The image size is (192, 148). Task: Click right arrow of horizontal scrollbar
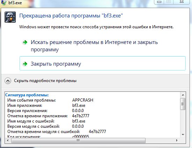177,141
